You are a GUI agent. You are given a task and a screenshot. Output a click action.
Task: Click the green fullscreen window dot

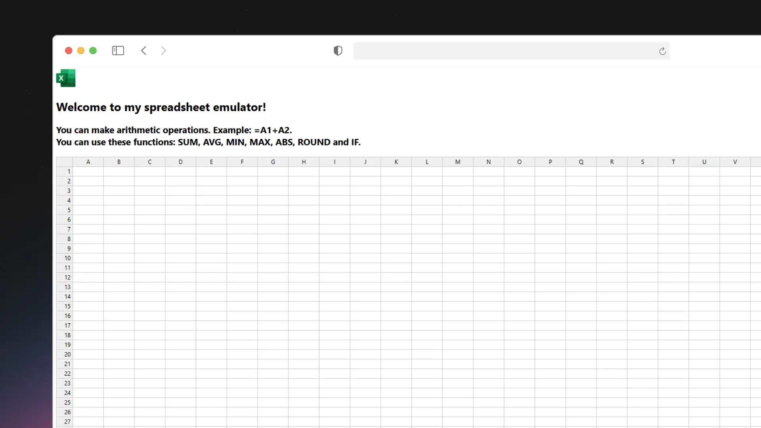pyautogui.click(x=93, y=51)
